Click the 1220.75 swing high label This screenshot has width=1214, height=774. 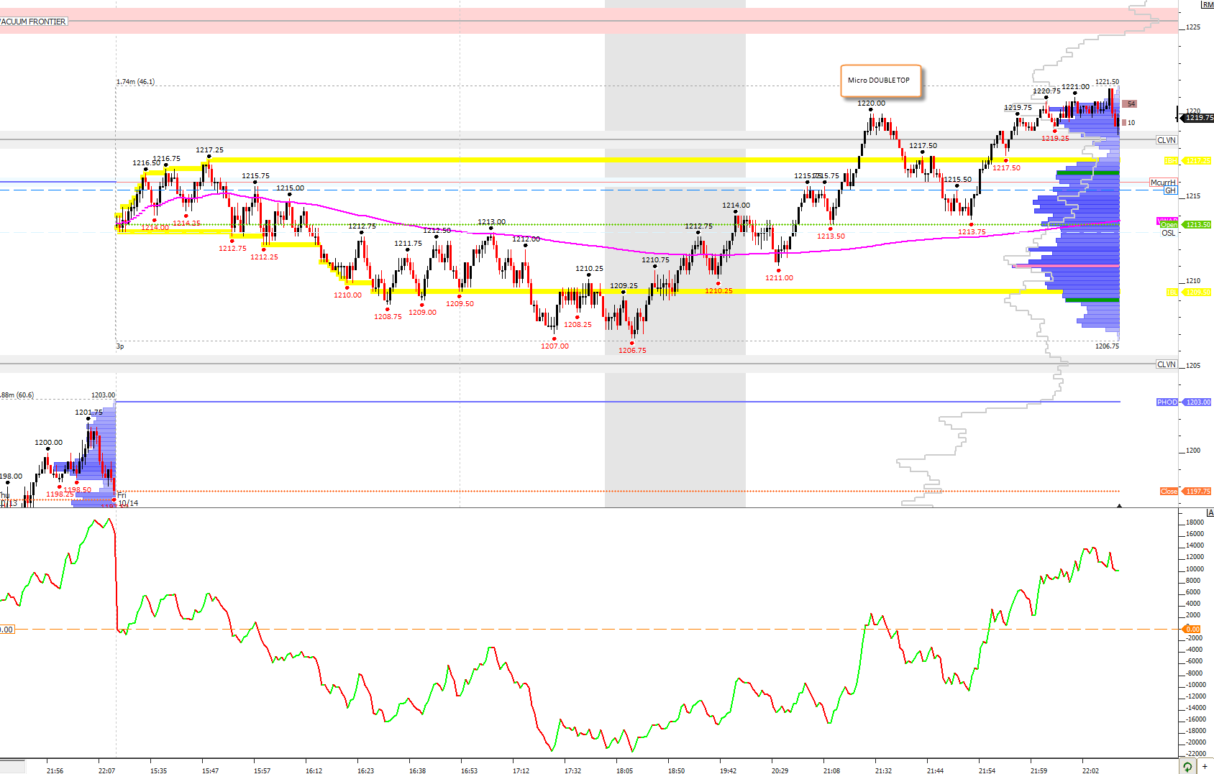click(1046, 91)
